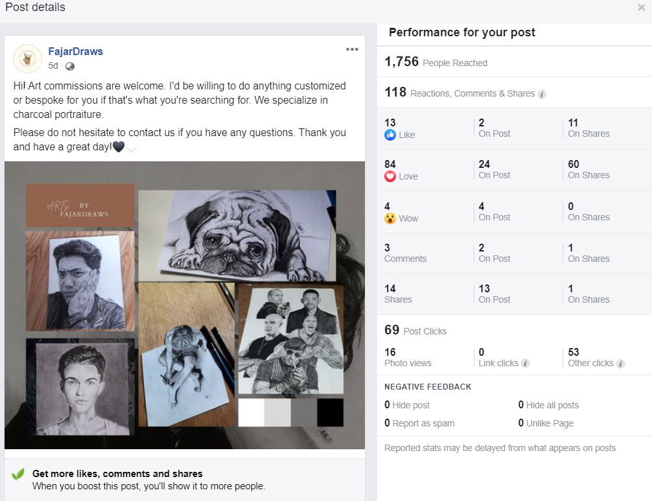
Task: Click the 'NEGATIVE FEEDBACK' section heading
Action: click(428, 387)
